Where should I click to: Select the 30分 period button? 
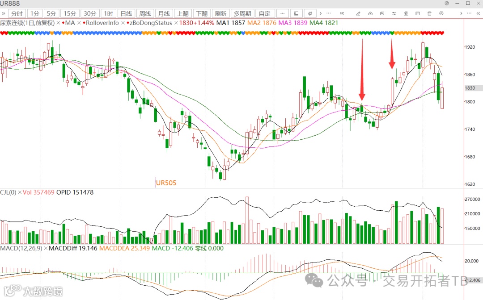[90, 13]
